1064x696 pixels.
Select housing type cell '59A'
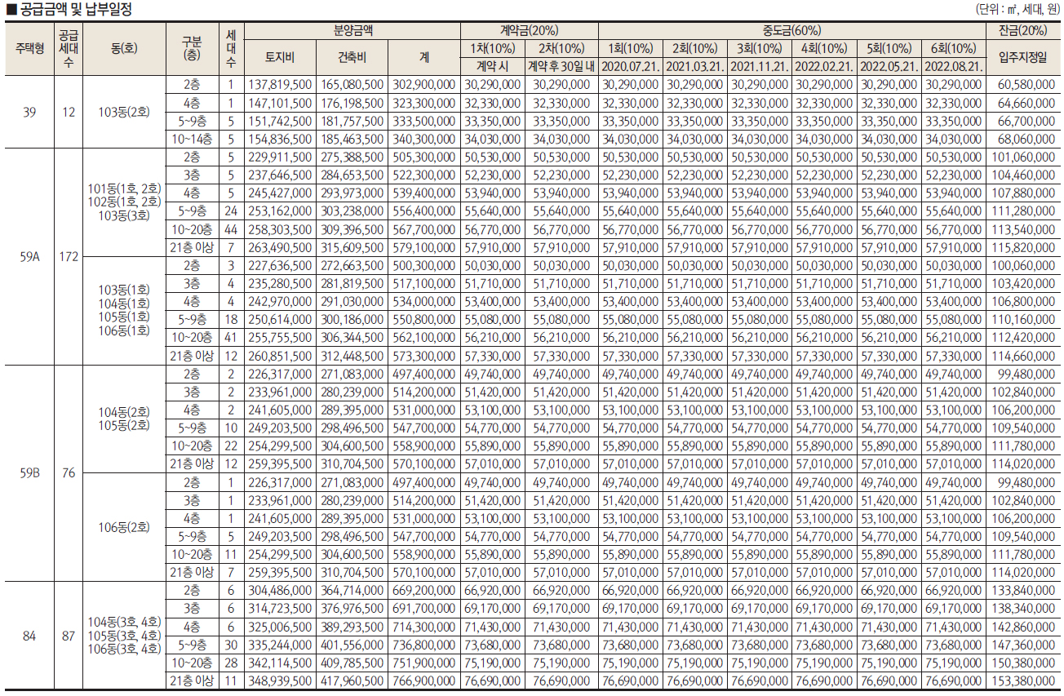pos(29,256)
